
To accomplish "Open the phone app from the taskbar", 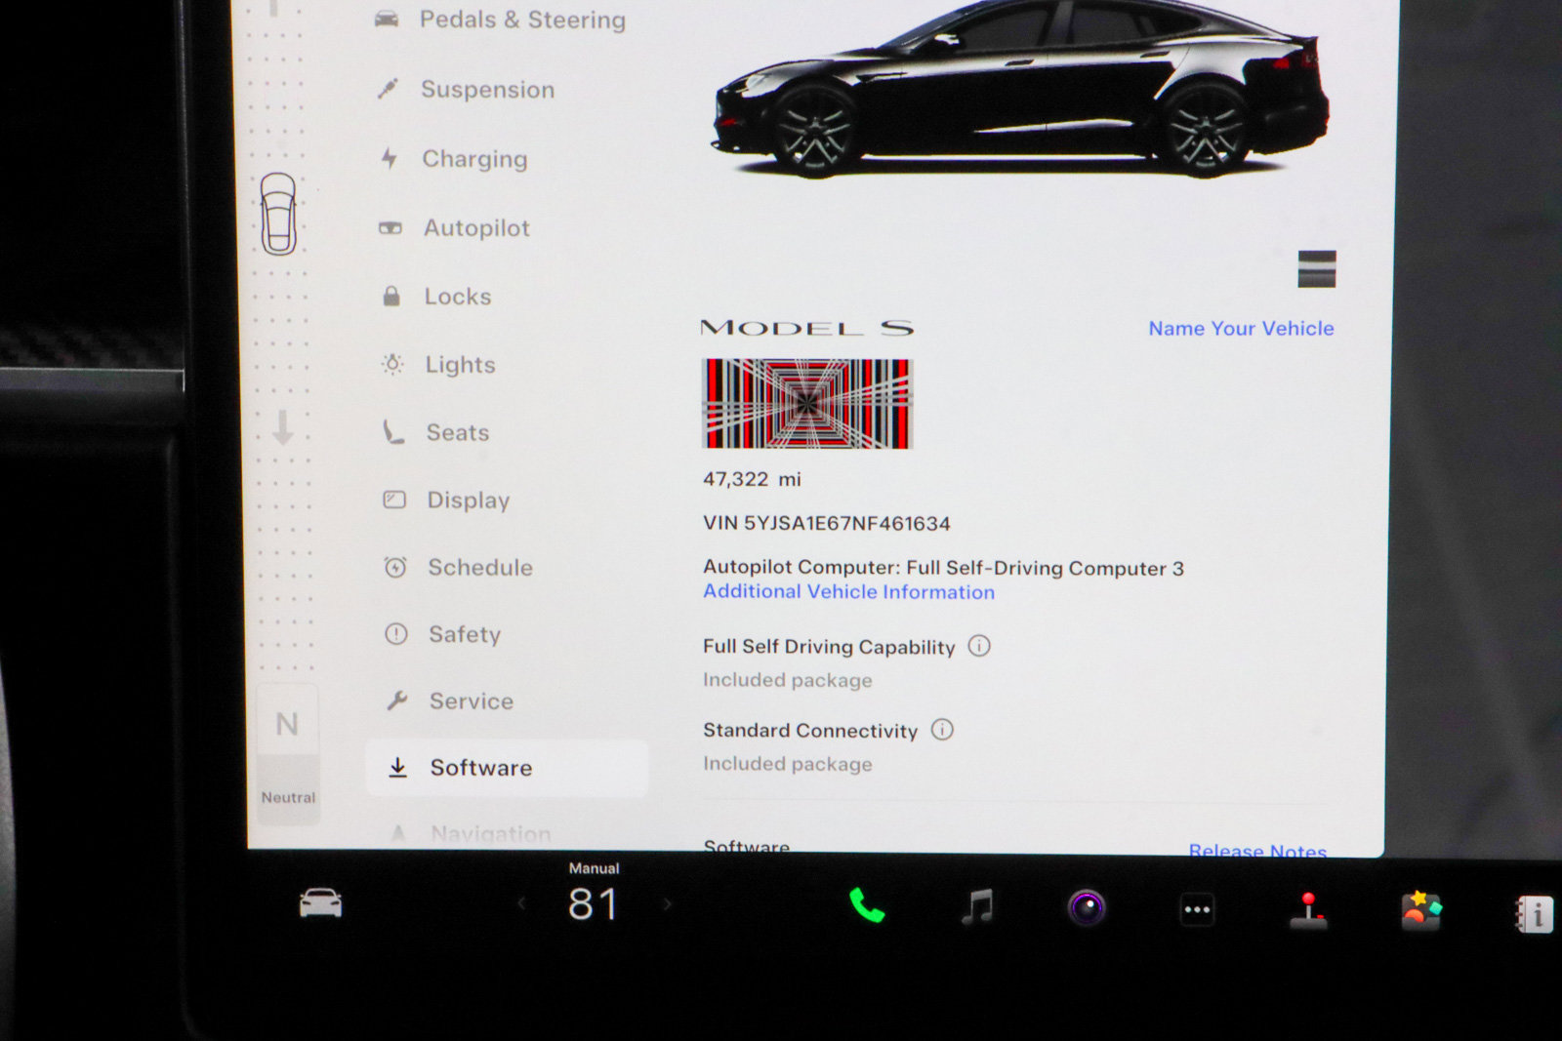I will click(x=867, y=905).
